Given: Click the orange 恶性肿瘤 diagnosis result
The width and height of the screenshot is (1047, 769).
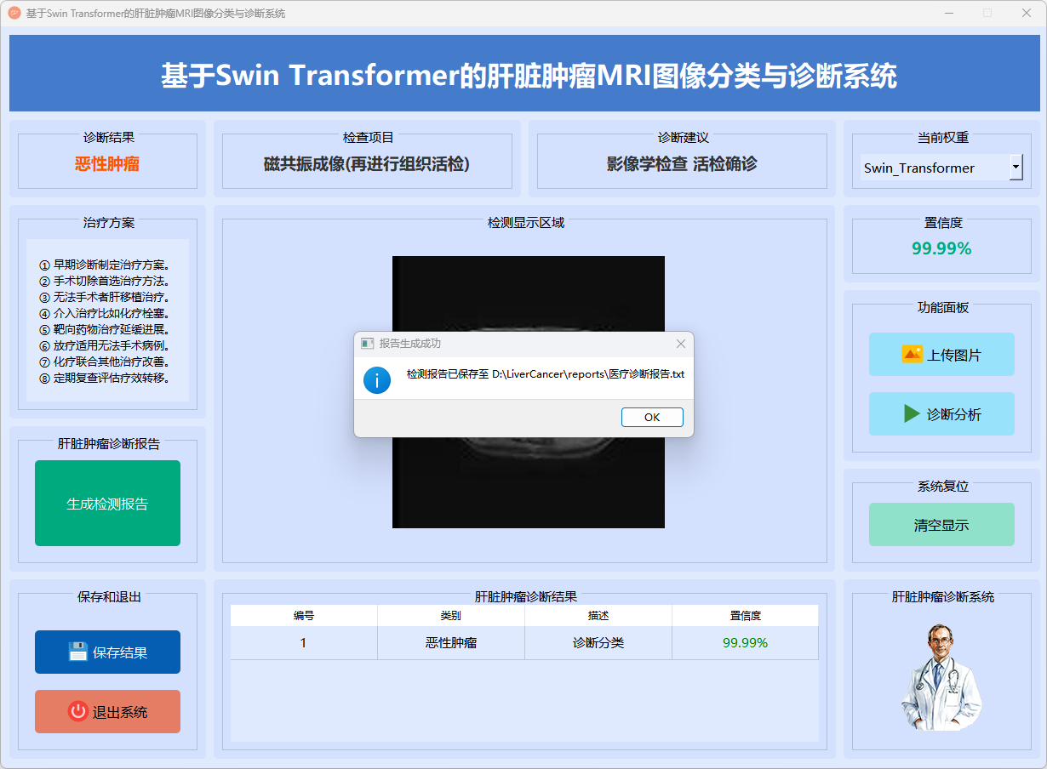Looking at the screenshot, I should 107,163.
